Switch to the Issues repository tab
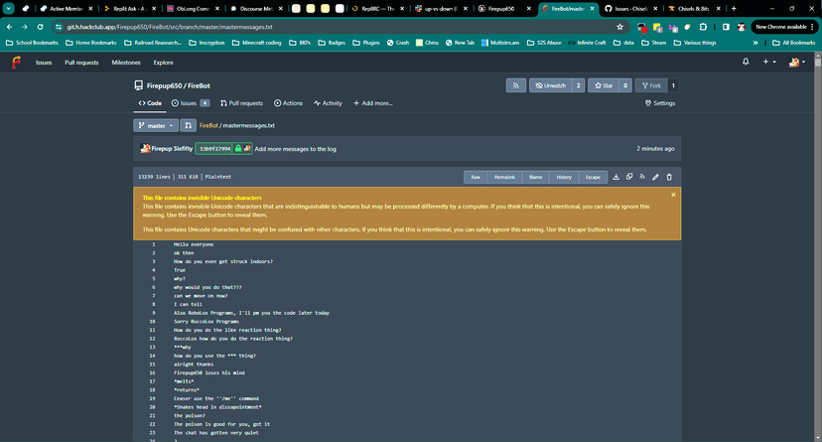 tap(191, 103)
